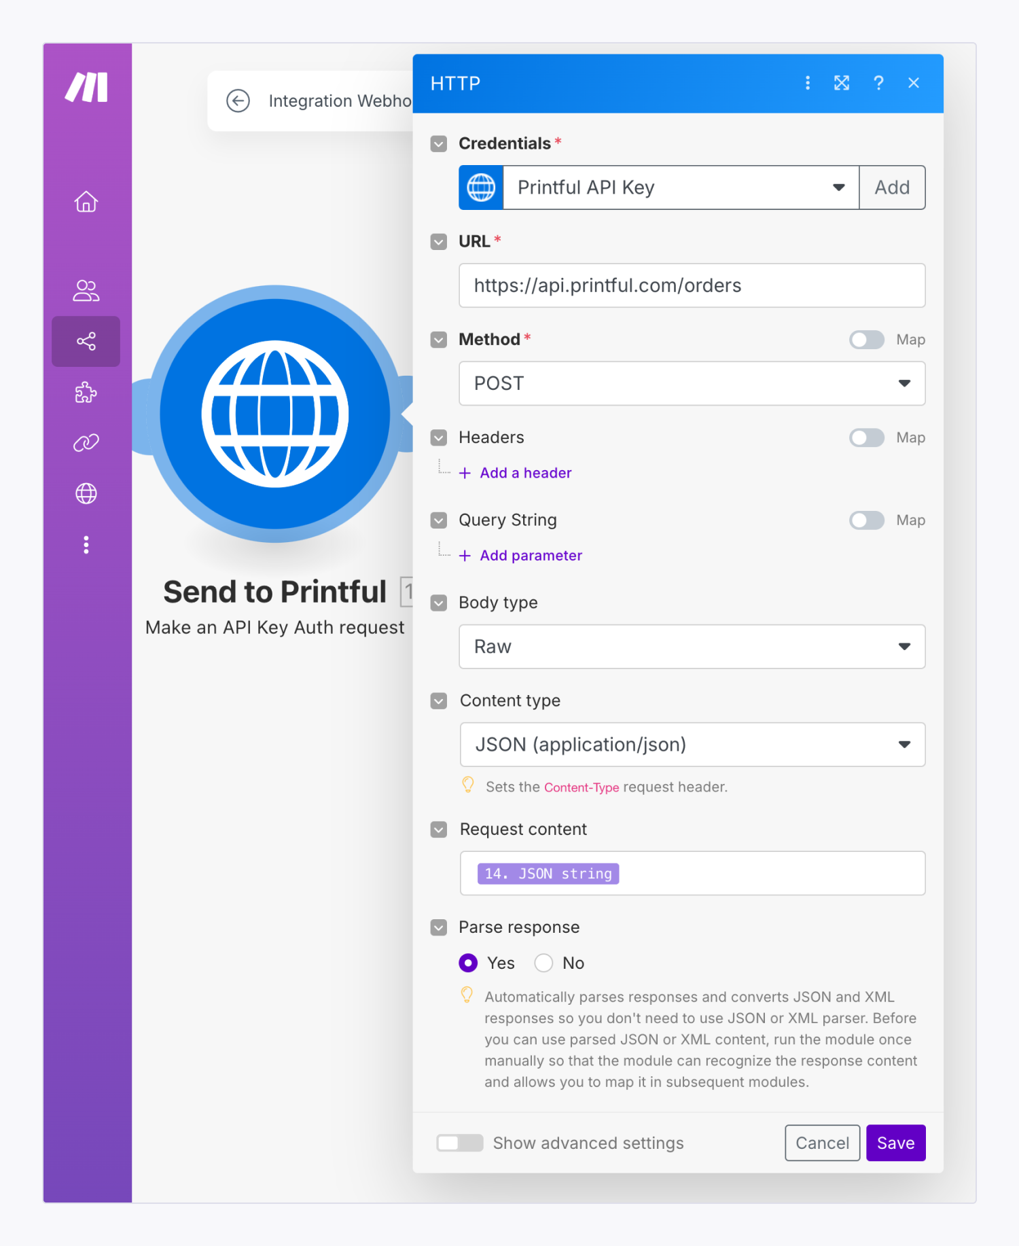Click the Integration Webhooks scenario name

coord(340,101)
